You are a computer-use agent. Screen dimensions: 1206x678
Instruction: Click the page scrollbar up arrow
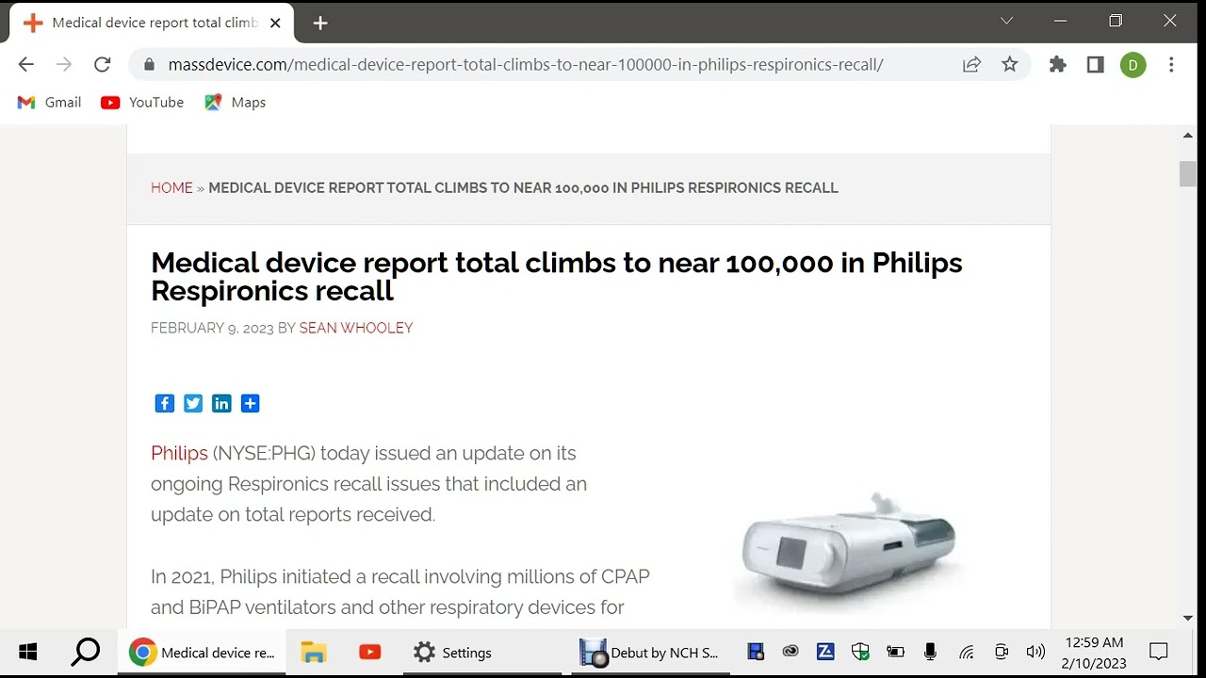click(1188, 136)
